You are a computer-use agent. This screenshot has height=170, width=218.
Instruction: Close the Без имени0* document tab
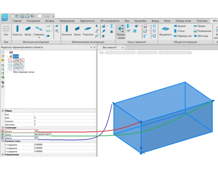point(123,47)
